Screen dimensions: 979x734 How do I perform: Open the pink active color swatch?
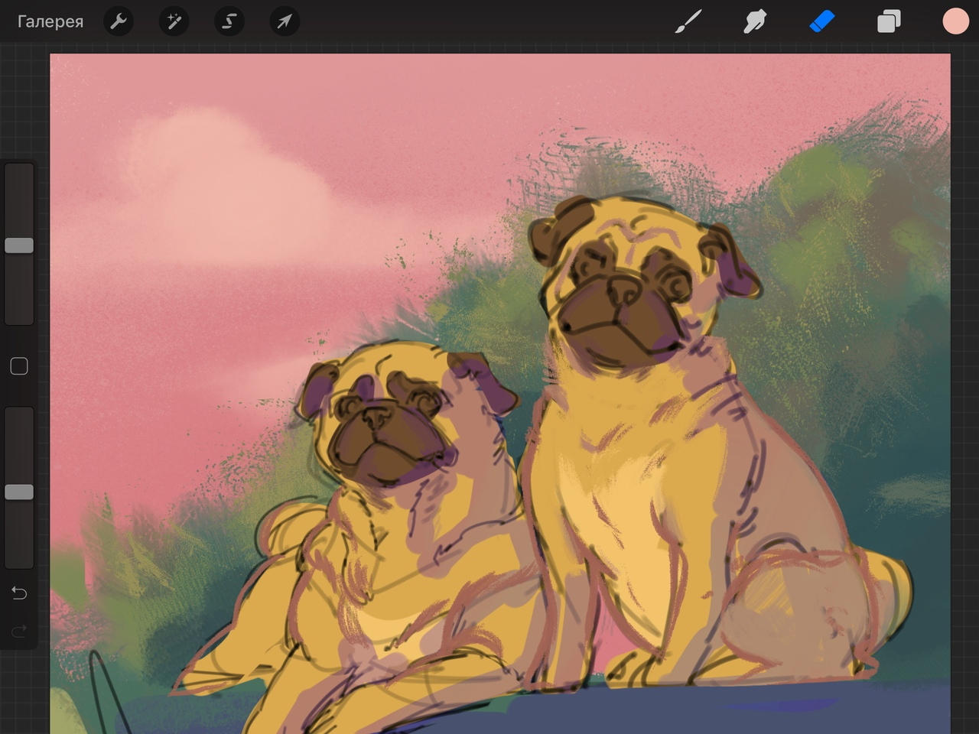(955, 21)
